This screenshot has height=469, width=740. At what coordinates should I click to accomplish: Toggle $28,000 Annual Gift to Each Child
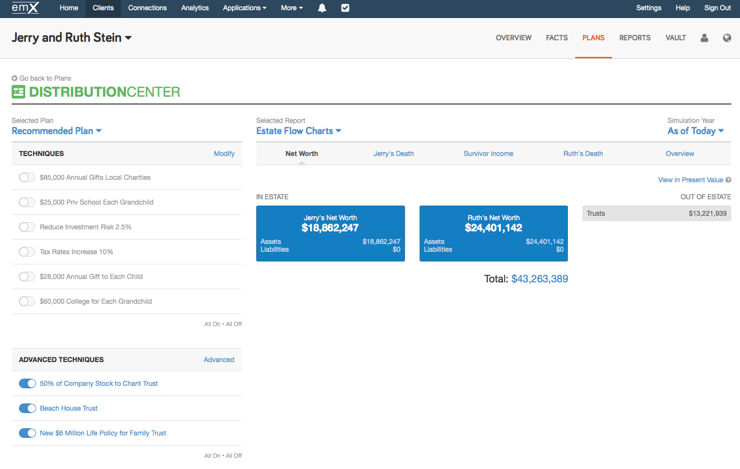coord(27,277)
